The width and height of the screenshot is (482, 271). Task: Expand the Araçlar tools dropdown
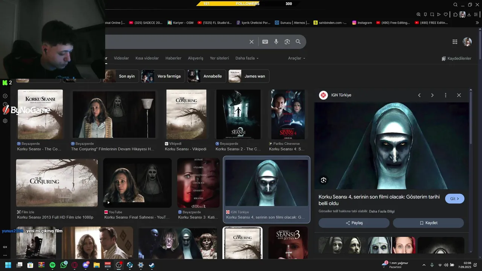(x=297, y=58)
